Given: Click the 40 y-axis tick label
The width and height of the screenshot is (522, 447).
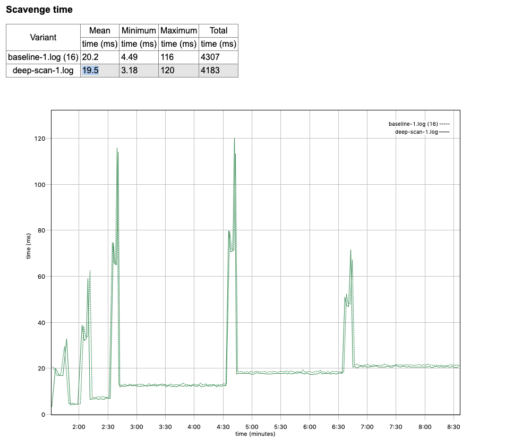Looking at the screenshot, I should (x=41, y=323).
